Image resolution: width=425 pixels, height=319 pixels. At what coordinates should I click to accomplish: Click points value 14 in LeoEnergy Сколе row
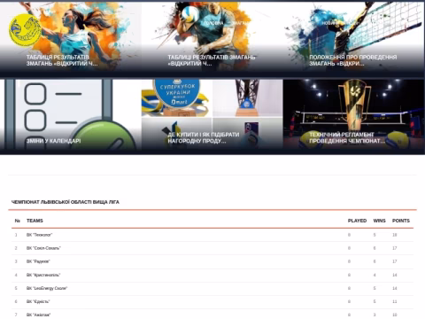pos(395,288)
